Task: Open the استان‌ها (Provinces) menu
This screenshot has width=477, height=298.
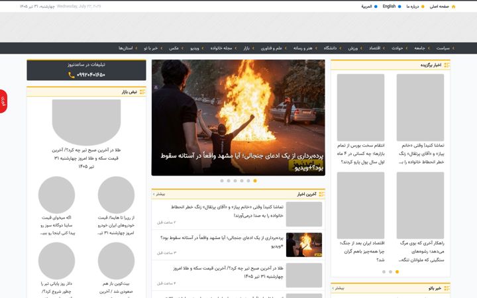Action: [126, 48]
